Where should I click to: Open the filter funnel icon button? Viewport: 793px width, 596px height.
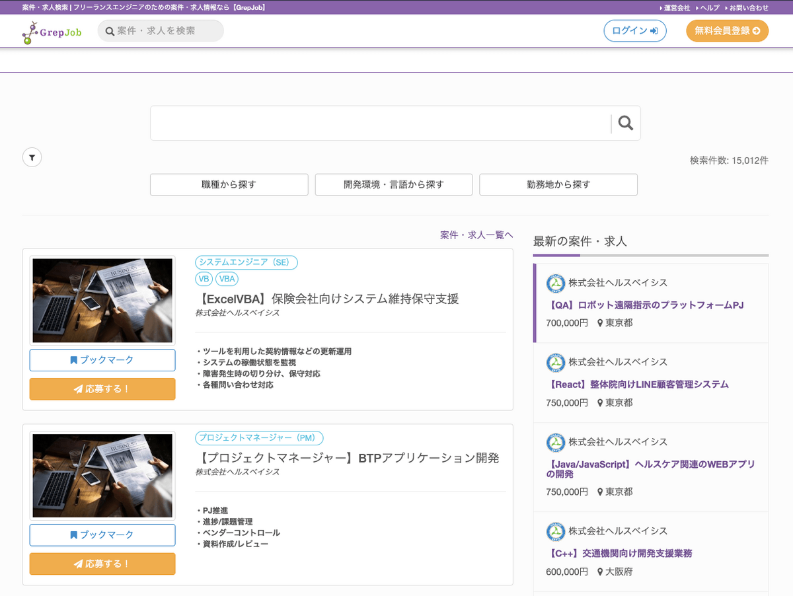(x=32, y=157)
